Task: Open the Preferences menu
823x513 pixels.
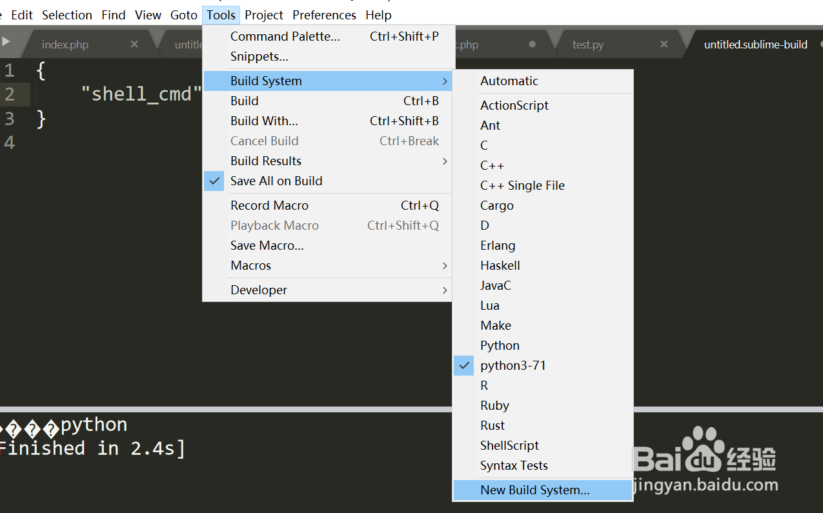Action: (324, 15)
